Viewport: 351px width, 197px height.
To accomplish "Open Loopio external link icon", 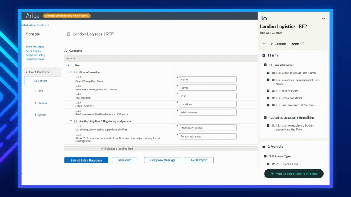I will tap(302, 44).
